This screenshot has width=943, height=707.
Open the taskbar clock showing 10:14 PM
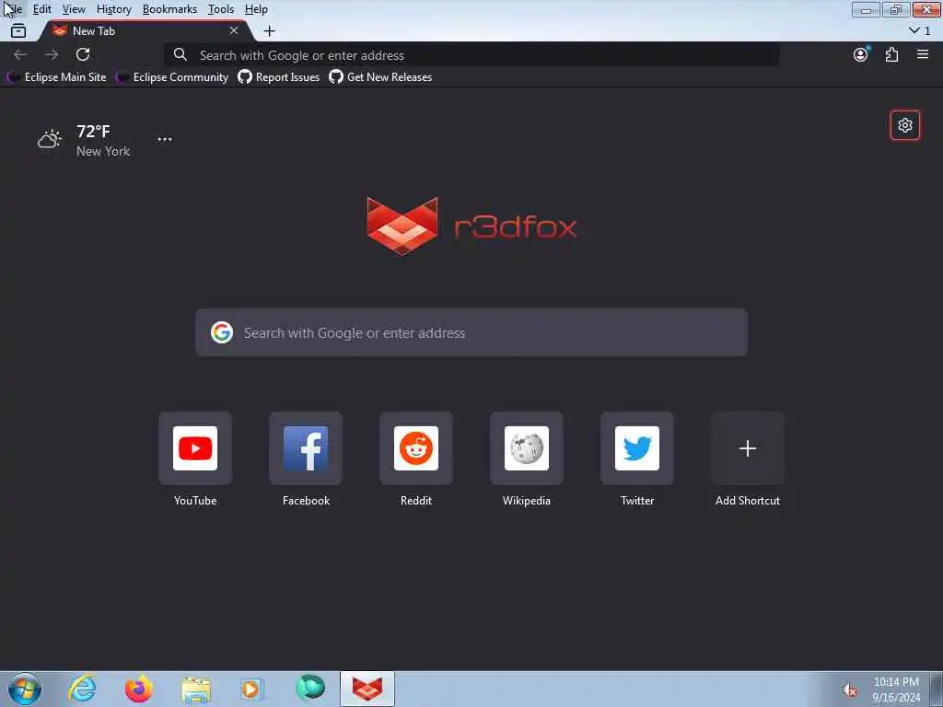pos(896,690)
